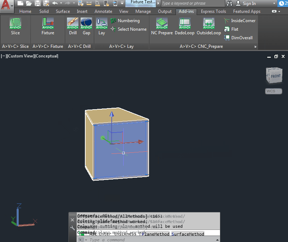
Task: Click Select Noname command
Action: click(x=129, y=29)
